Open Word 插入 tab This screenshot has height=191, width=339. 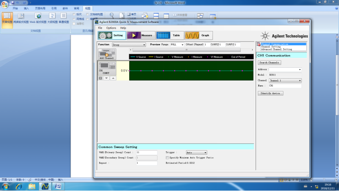[x=27, y=9]
